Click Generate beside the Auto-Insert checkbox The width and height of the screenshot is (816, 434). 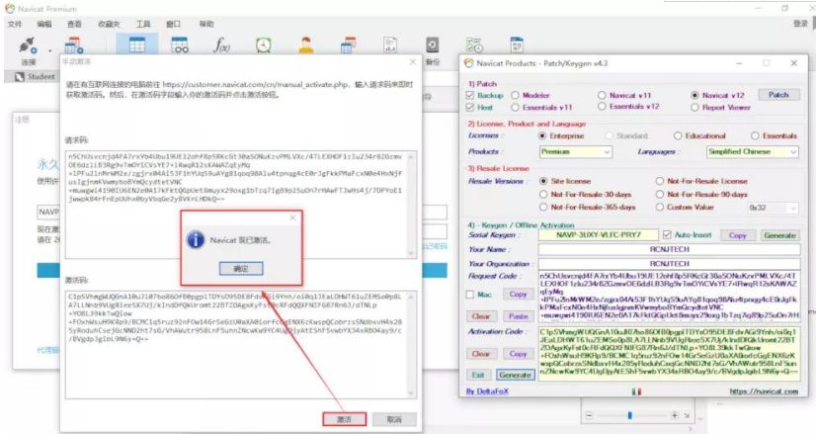pyautogui.click(x=779, y=235)
